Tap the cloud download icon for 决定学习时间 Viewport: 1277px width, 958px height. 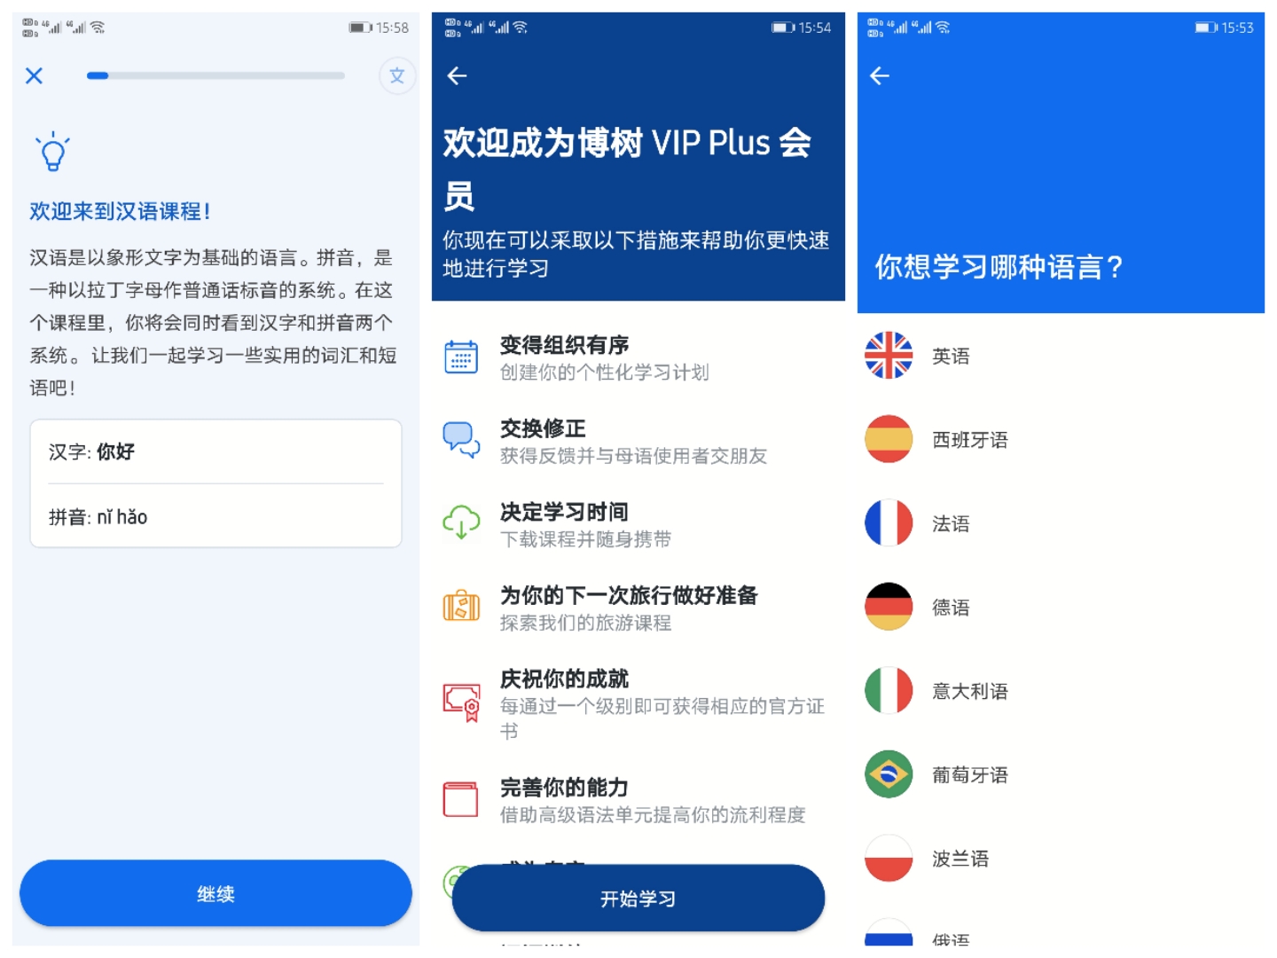461,522
